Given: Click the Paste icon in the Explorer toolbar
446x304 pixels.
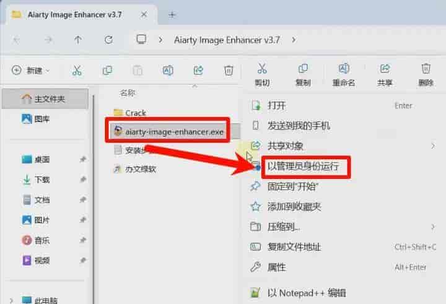Looking at the screenshot, I should click(x=138, y=70).
